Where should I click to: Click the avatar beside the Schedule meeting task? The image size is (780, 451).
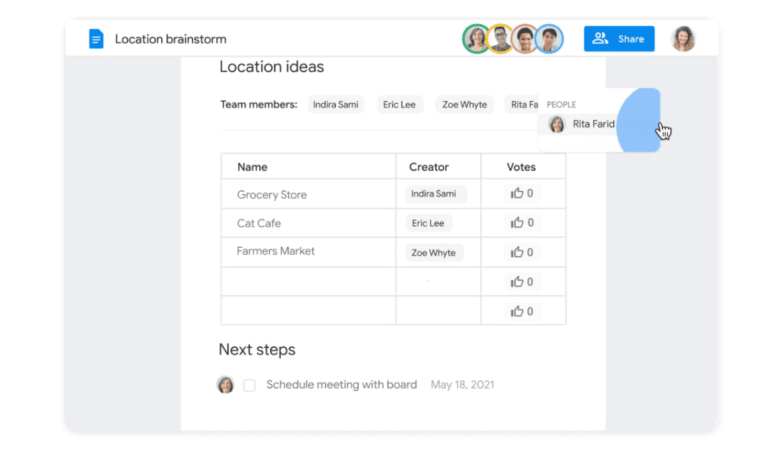tap(226, 385)
